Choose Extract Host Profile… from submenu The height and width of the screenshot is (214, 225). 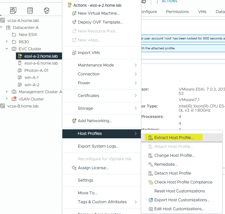pos(182,137)
